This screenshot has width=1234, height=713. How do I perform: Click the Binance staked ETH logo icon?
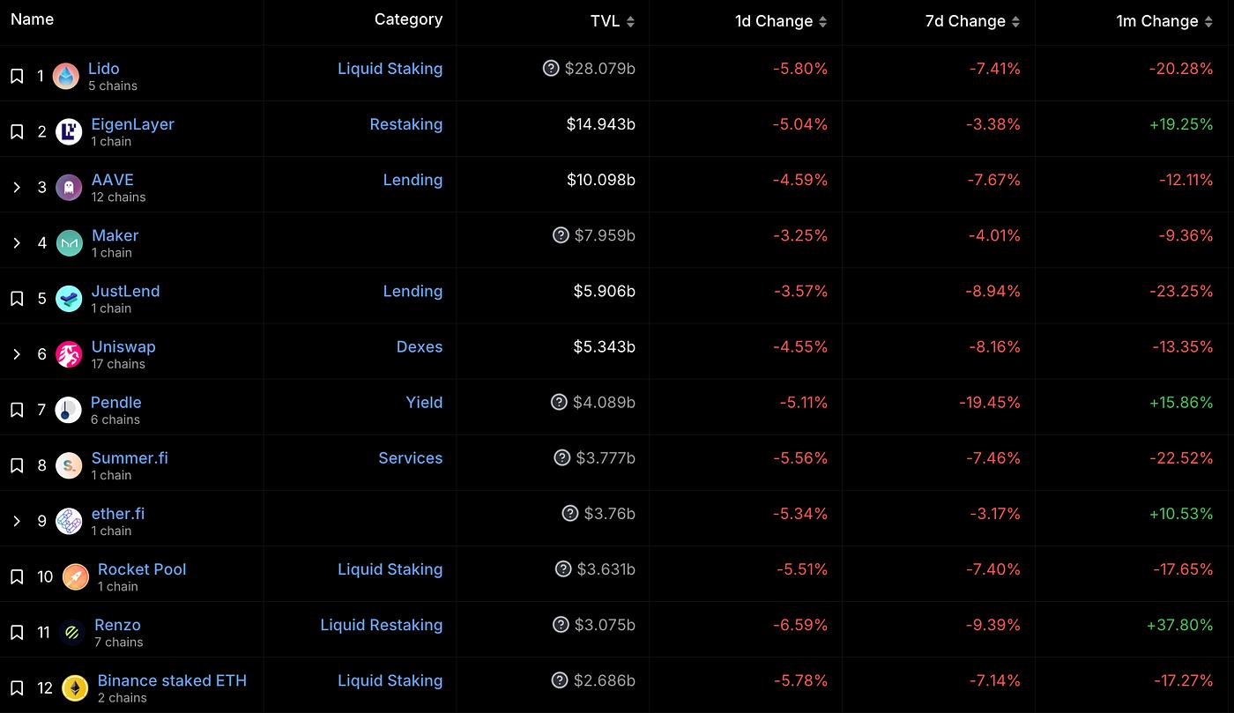pyautogui.click(x=75, y=688)
